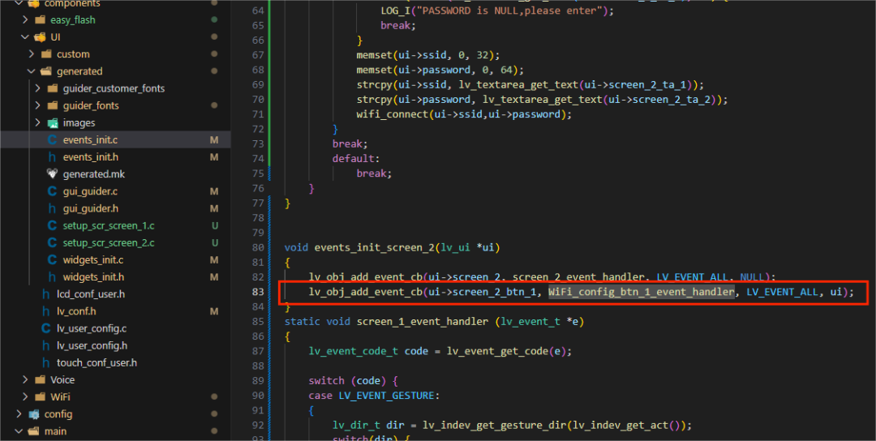Click the Voice folder icon
Image resolution: width=876 pixels, height=441 pixels.
40,379
